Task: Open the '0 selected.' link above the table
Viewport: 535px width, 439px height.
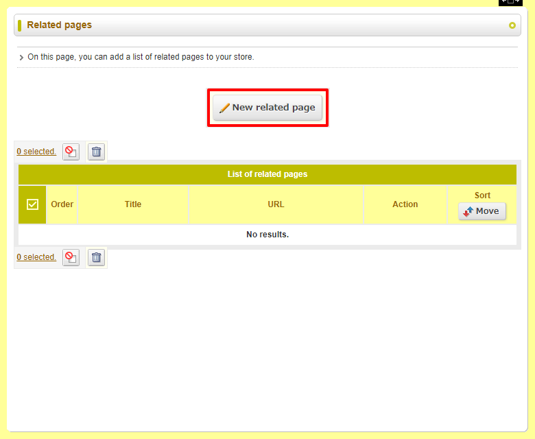Action: click(x=36, y=152)
